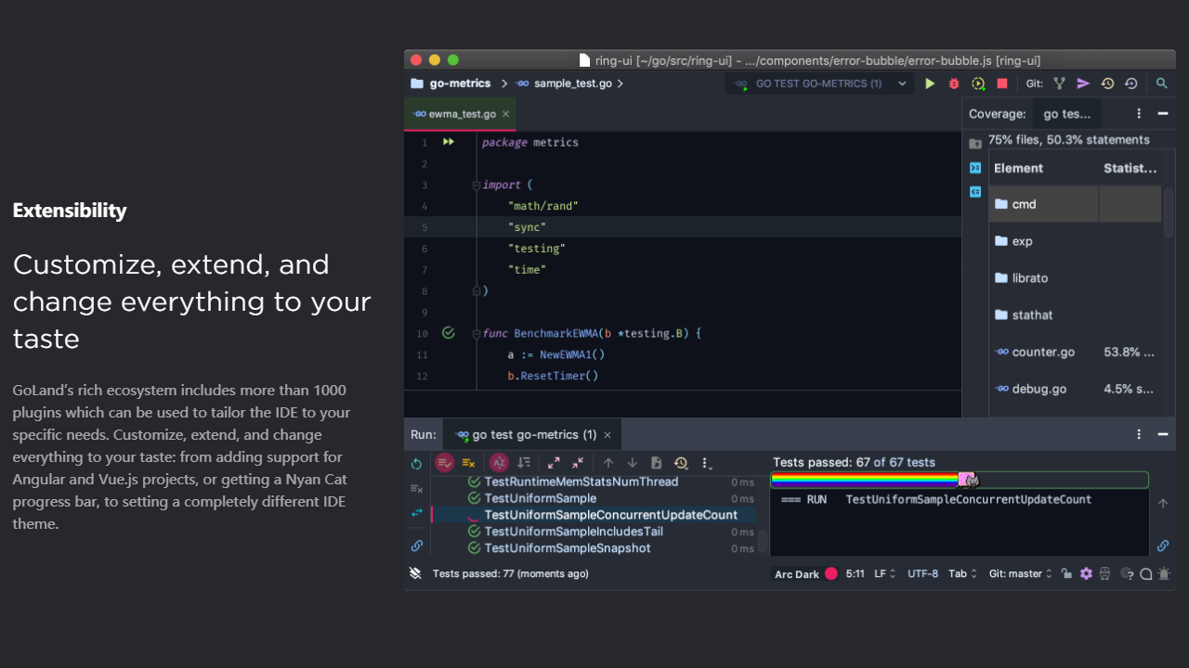Click second blue coverage sidebar icon
This screenshot has width=1189, height=668.
click(x=975, y=192)
